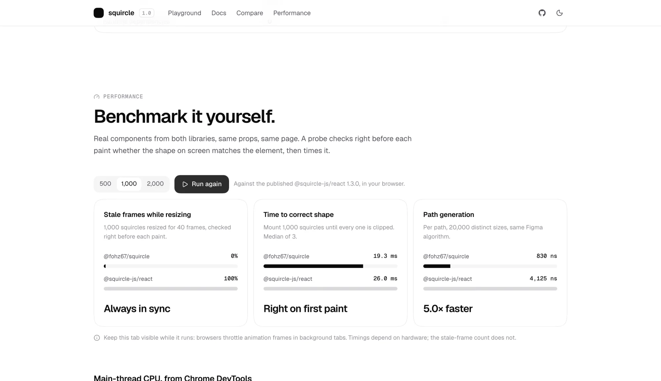Click the 1.0 version badge
The width and height of the screenshot is (661, 381).
pos(146,13)
